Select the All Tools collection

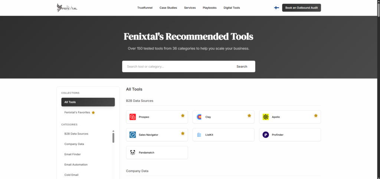88,102
